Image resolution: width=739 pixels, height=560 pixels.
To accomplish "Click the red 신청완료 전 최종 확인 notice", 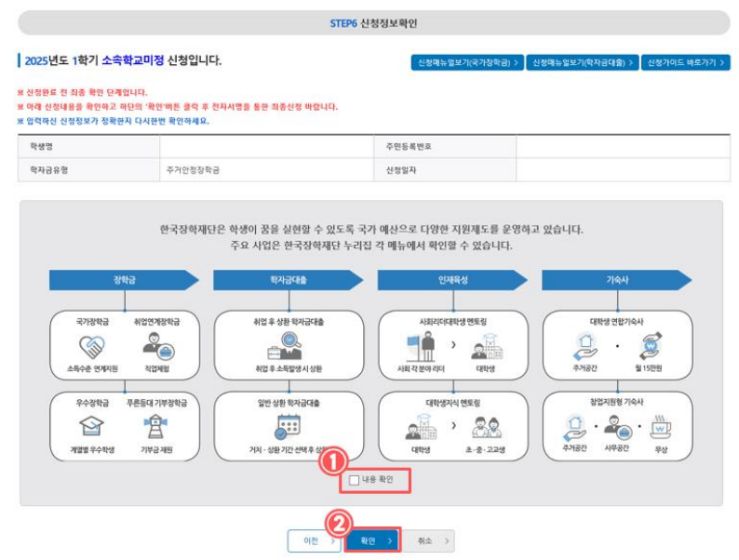I will 83,92.
